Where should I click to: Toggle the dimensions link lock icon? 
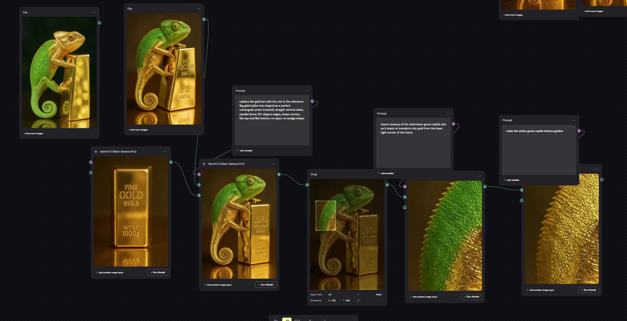click(358, 300)
